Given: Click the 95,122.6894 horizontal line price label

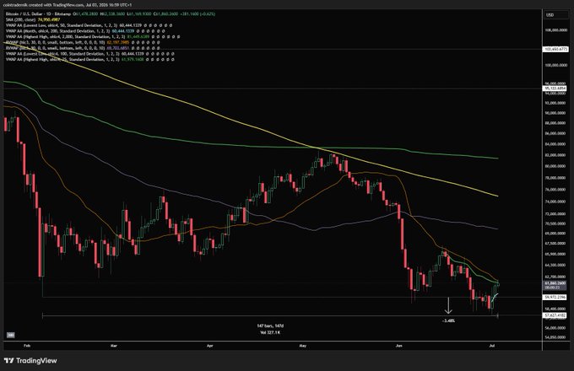Looking at the screenshot, I should [x=555, y=89].
